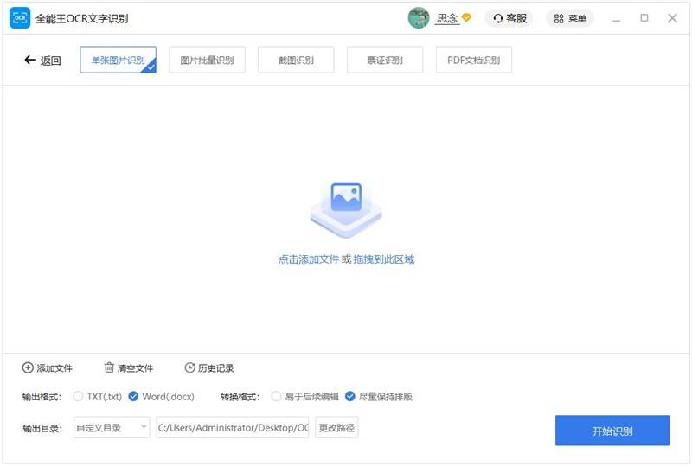692x466 pixels.
Task: Click the 点击添加文件 link
Action: tap(308, 259)
